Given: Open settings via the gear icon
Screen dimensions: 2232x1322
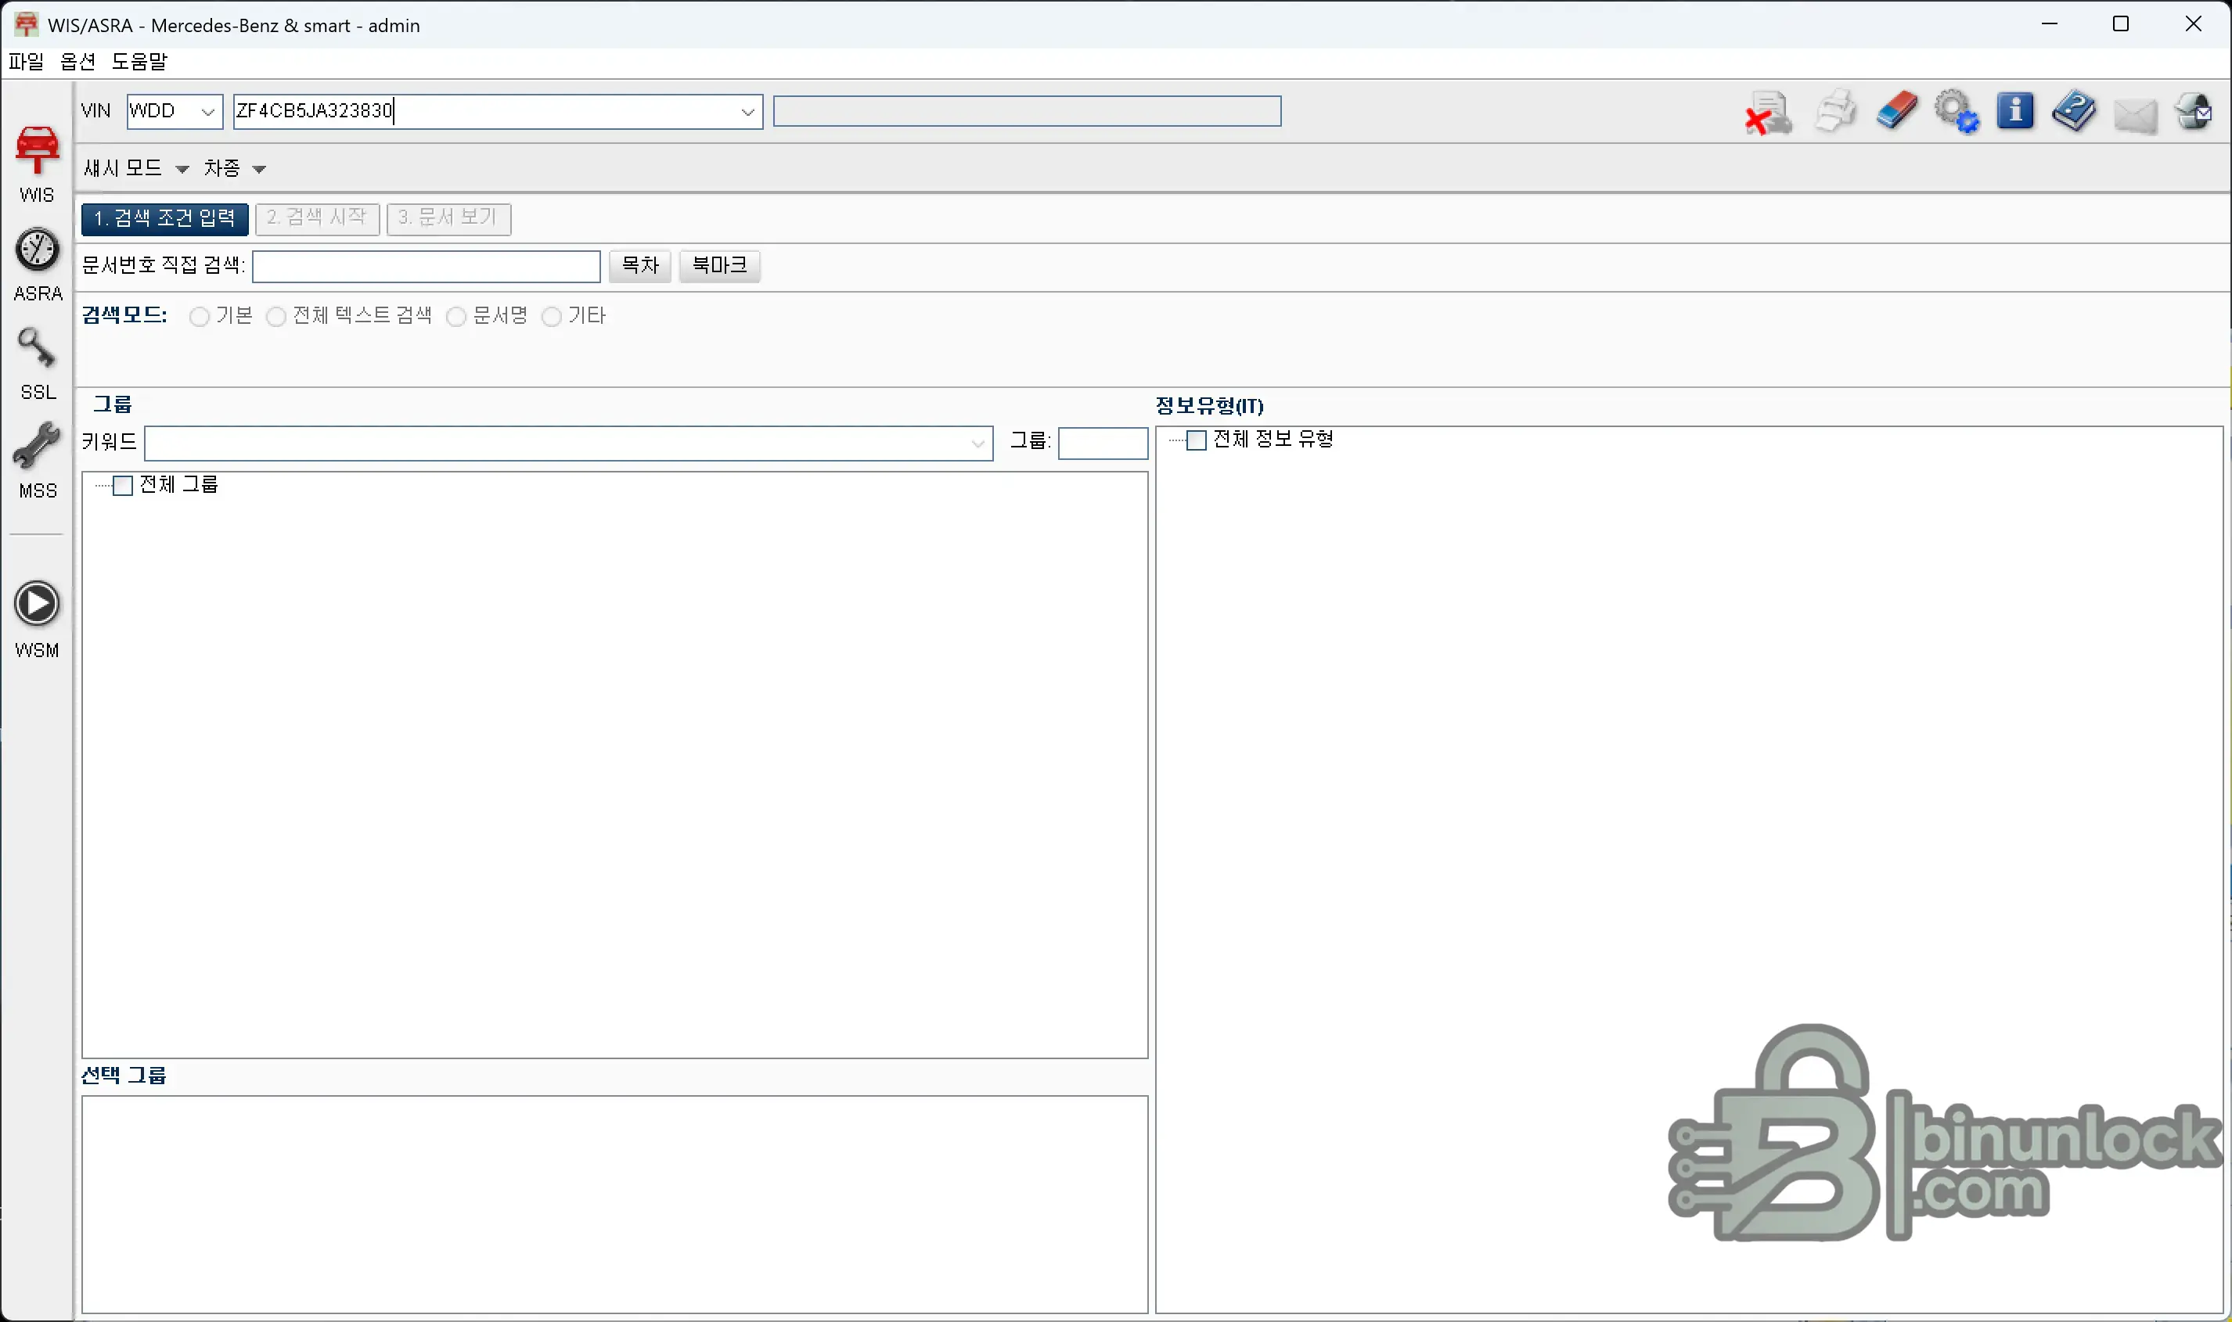Looking at the screenshot, I should click(1957, 110).
